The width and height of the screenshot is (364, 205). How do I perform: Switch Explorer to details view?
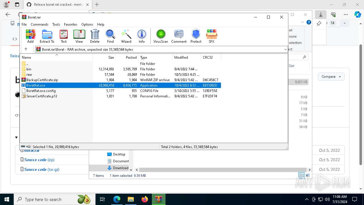[x=301, y=176]
